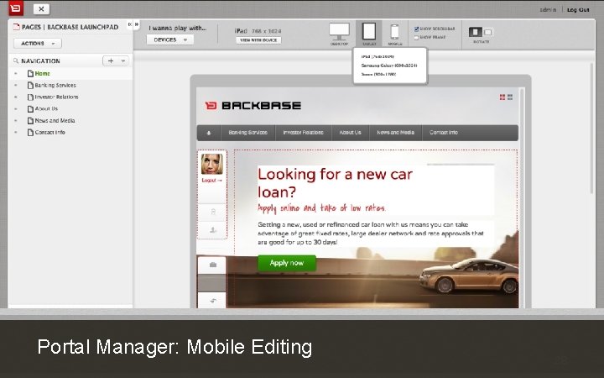Open Investor Relations in the preview navbar
Viewport: 604px width, 378px height.
tap(303, 133)
